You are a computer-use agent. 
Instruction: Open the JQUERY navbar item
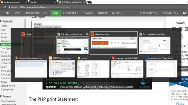[x=103, y=13]
